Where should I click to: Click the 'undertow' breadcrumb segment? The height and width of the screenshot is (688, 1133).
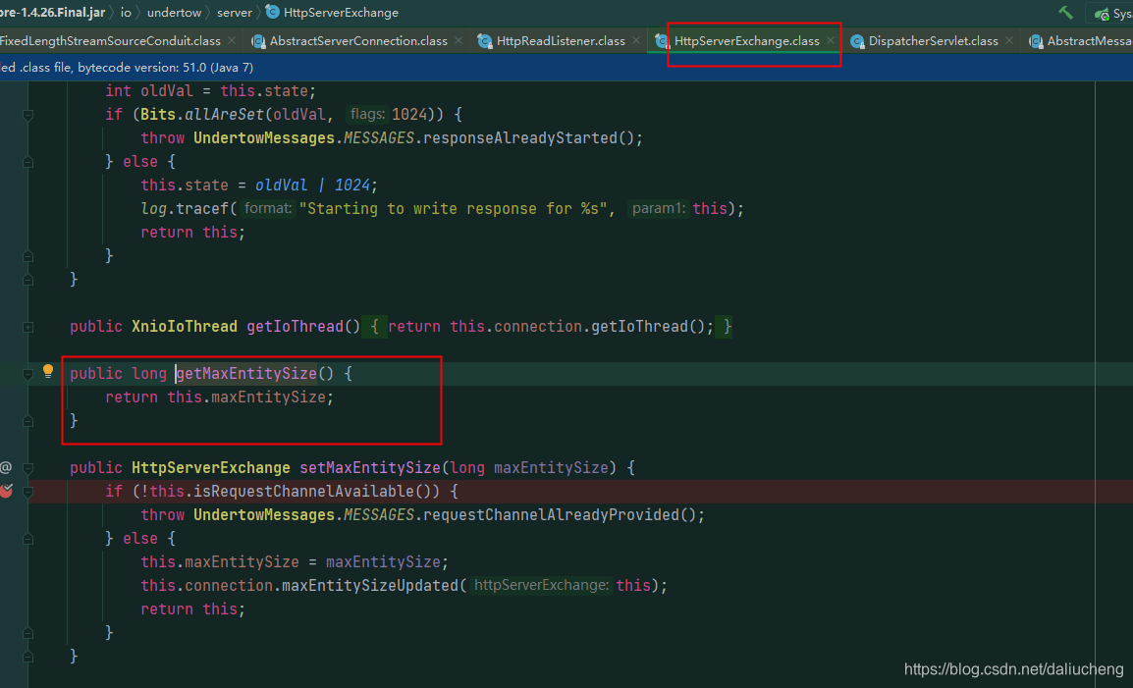[174, 13]
